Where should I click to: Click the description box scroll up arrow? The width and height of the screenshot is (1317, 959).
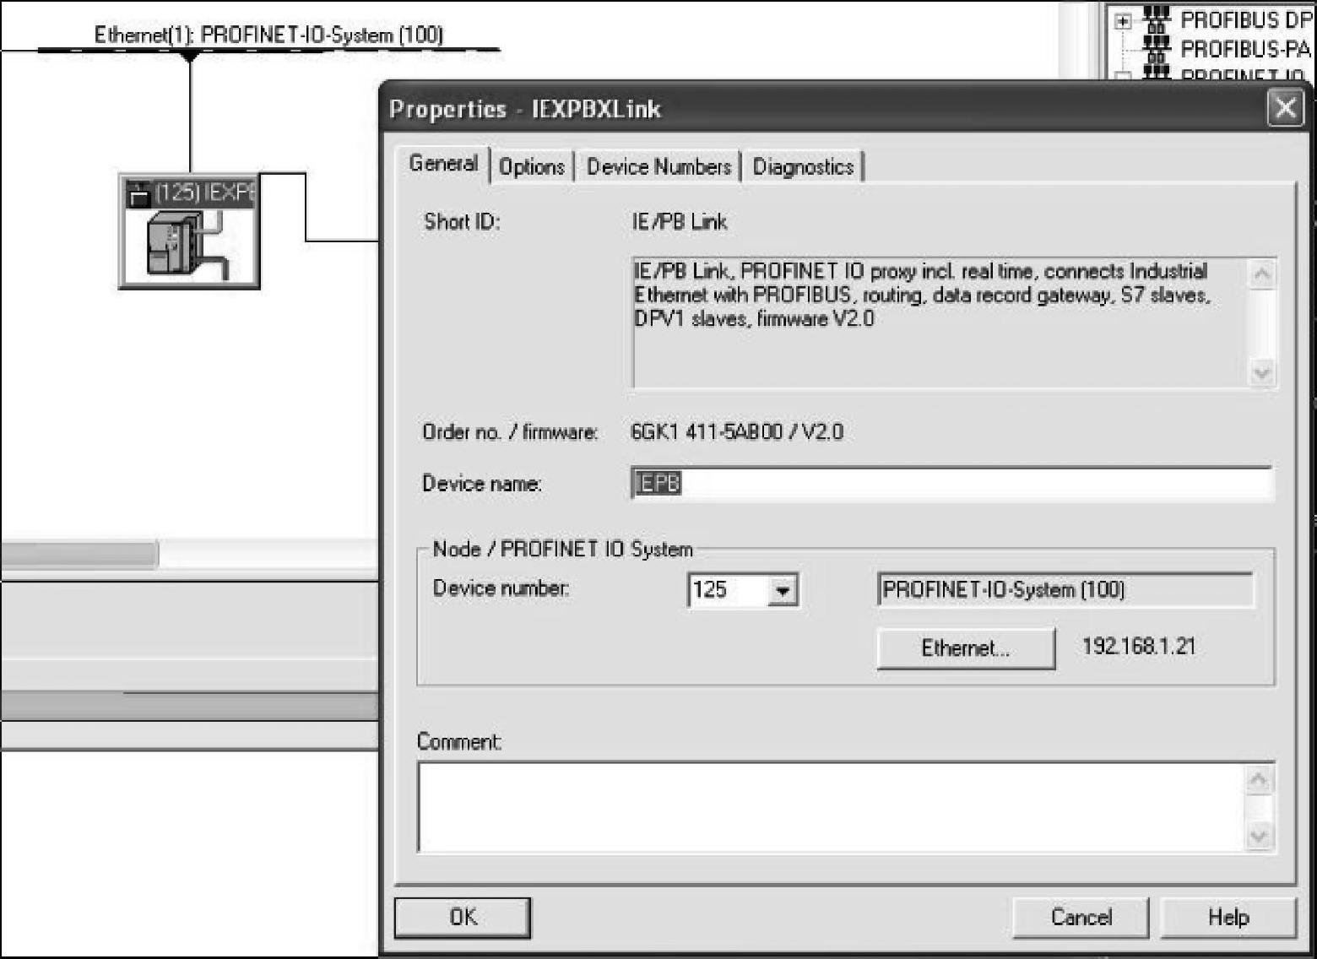(x=1261, y=274)
